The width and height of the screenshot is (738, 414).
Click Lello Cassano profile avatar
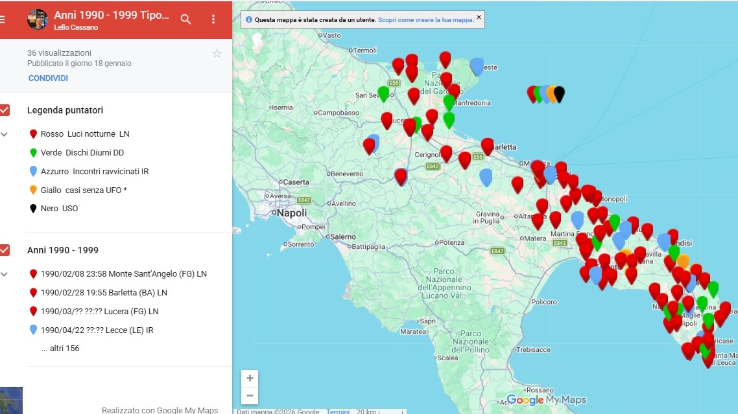coord(38,19)
